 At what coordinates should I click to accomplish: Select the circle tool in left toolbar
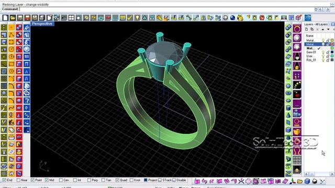[12, 50]
